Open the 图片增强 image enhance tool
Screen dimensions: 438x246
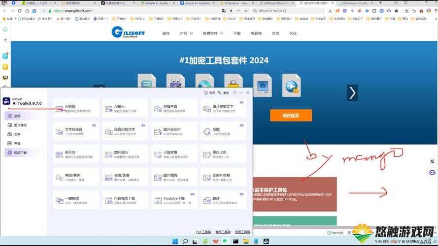(x=174, y=177)
